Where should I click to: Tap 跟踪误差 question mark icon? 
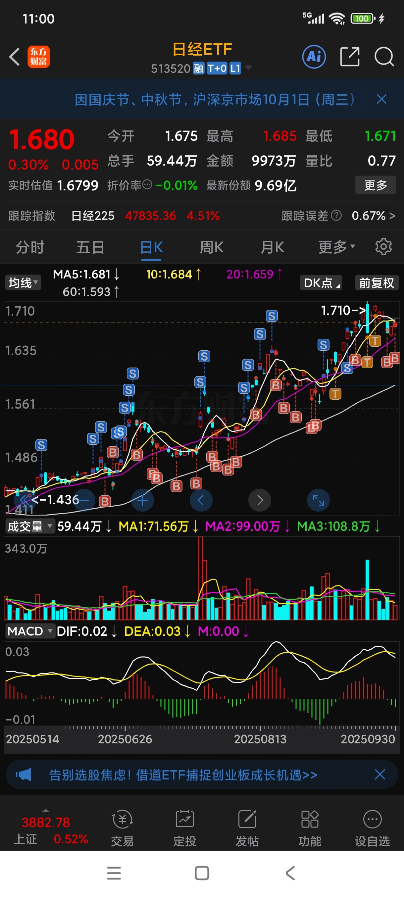[x=336, y=216]
